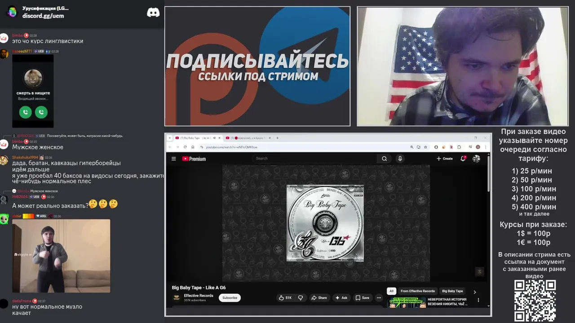Reload the page in the browser
The image size is (575, 323).
click(185, 147)
